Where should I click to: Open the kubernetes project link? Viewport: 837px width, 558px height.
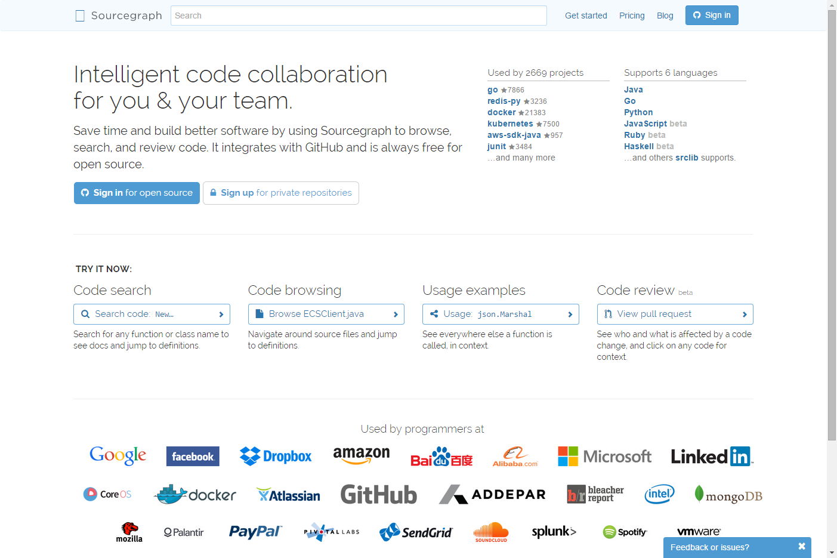(510, 124)
